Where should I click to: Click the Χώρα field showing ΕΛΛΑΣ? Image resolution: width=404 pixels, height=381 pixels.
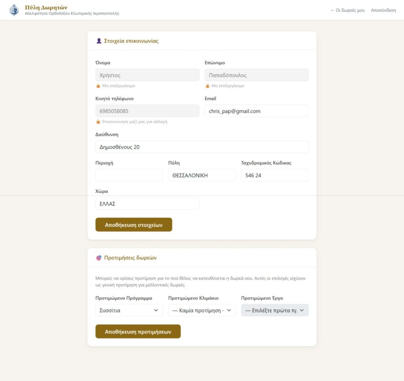147,203
